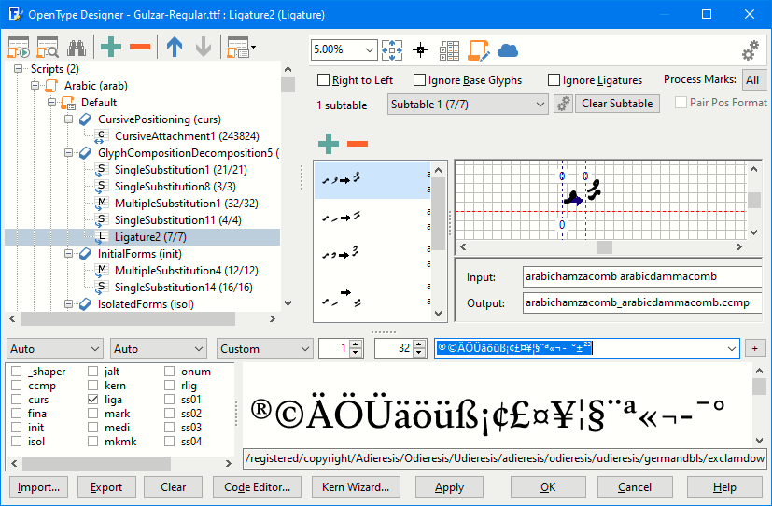Screen dimensions: 772x506
Task: Click the Input glyph names field
Action: point(642,276)
